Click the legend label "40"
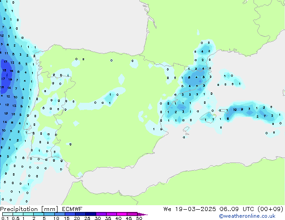 click(x=118, y=218)
